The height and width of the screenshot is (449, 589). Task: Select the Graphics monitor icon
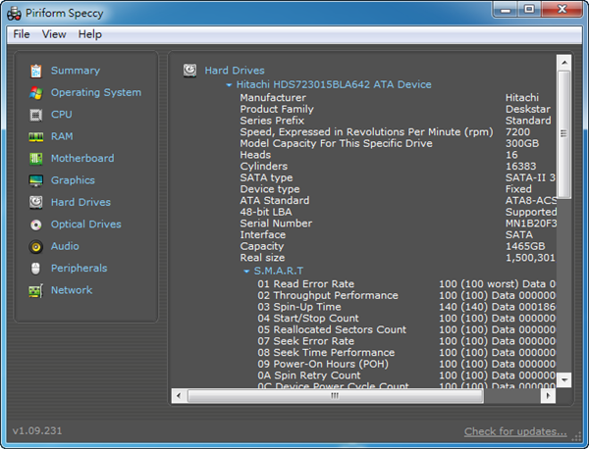click(36, 180)
